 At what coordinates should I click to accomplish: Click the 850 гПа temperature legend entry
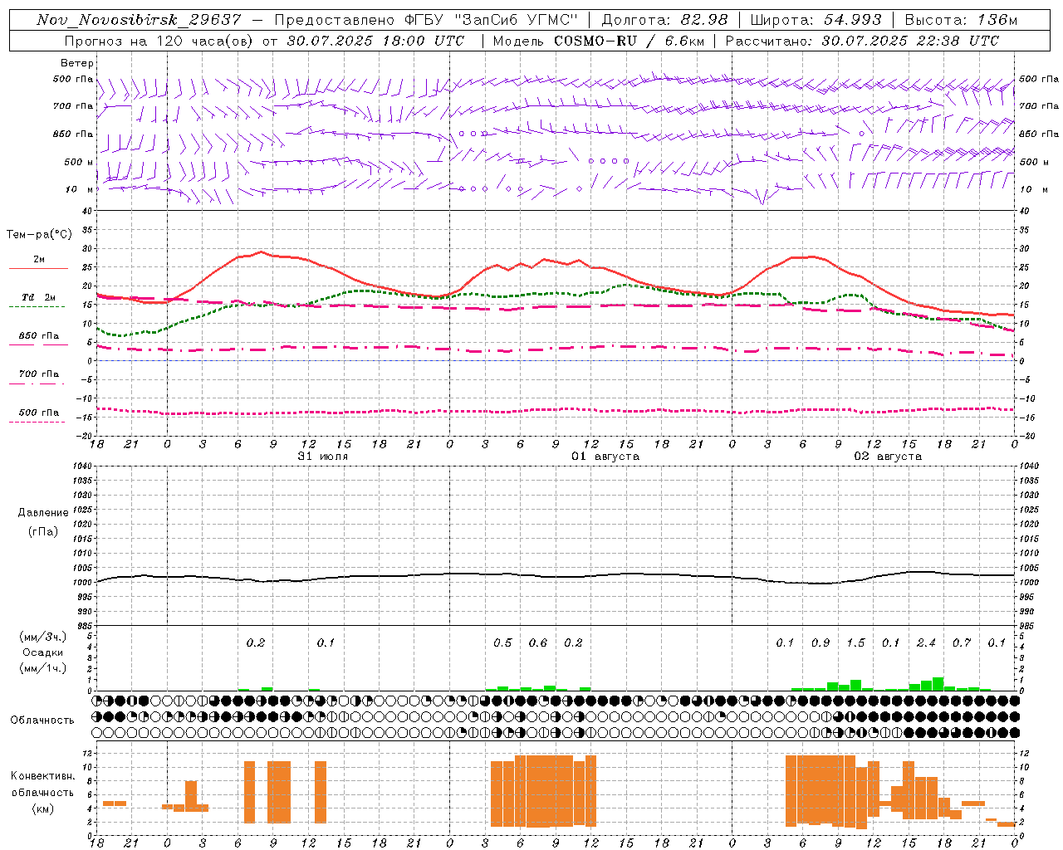(x=38, y=336)
